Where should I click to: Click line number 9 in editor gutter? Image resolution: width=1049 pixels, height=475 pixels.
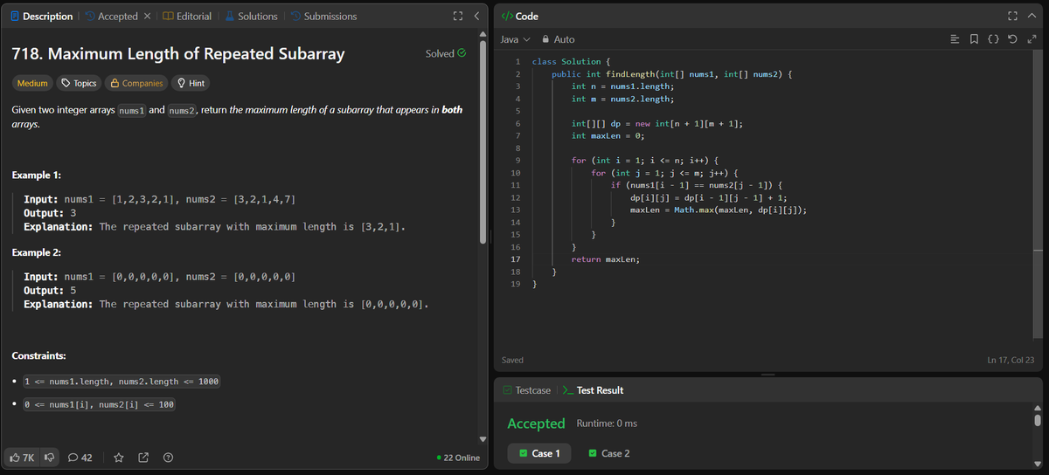click(518, 161)
